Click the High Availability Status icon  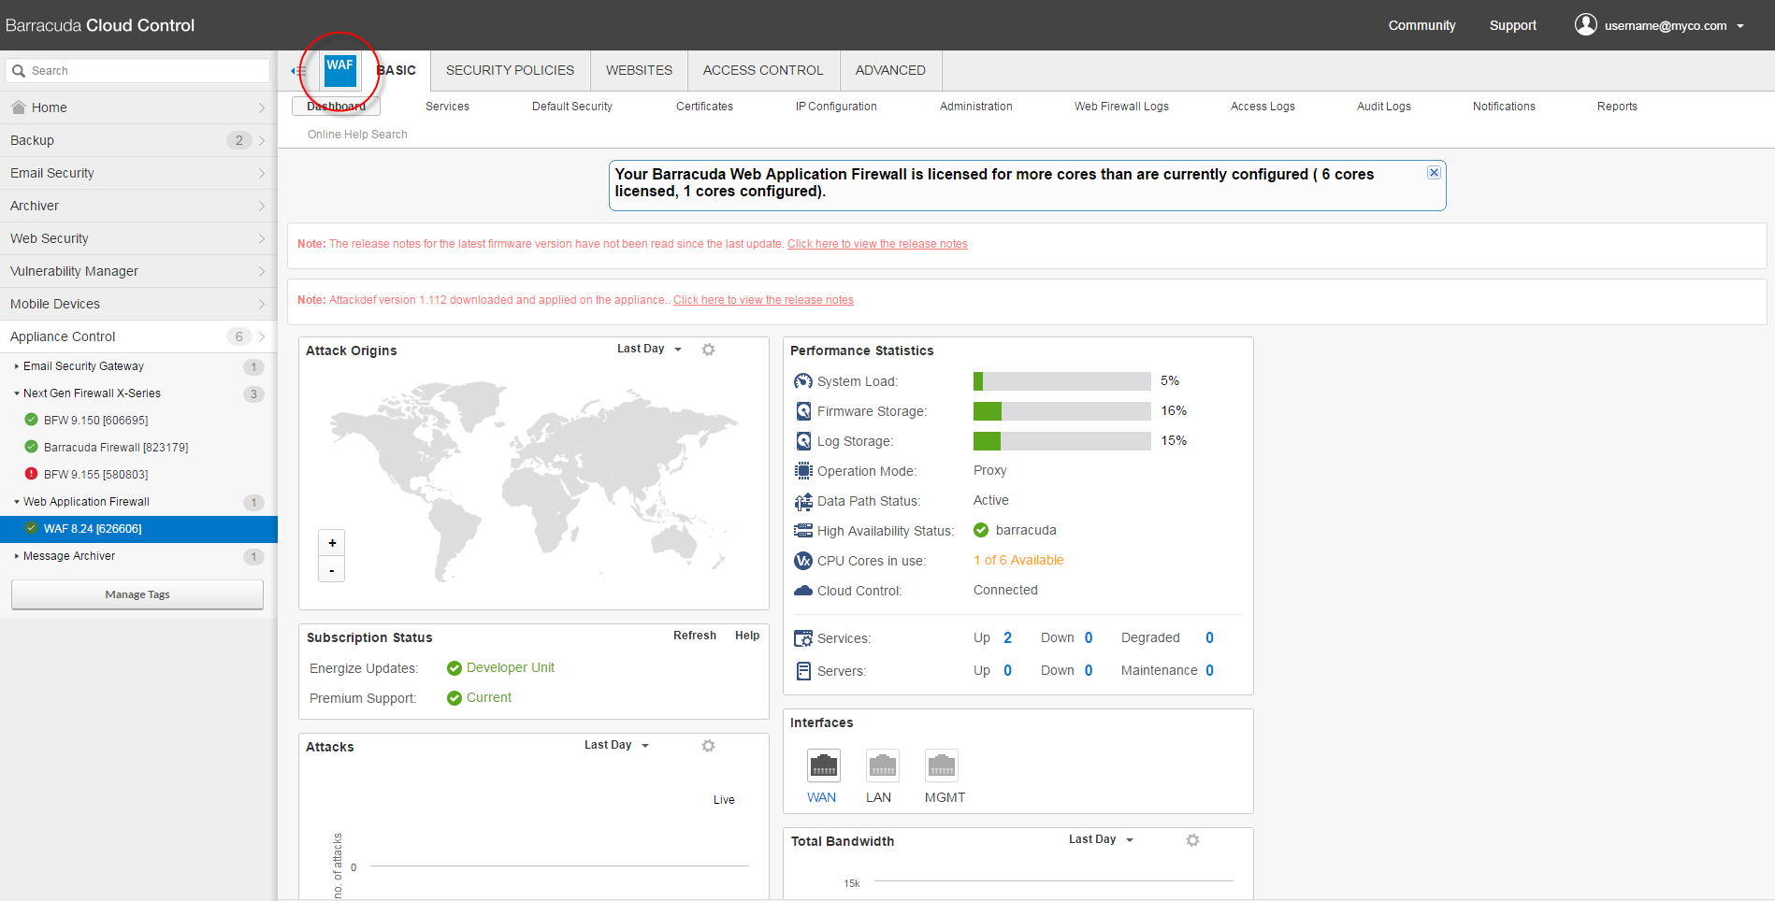[803, 531]
